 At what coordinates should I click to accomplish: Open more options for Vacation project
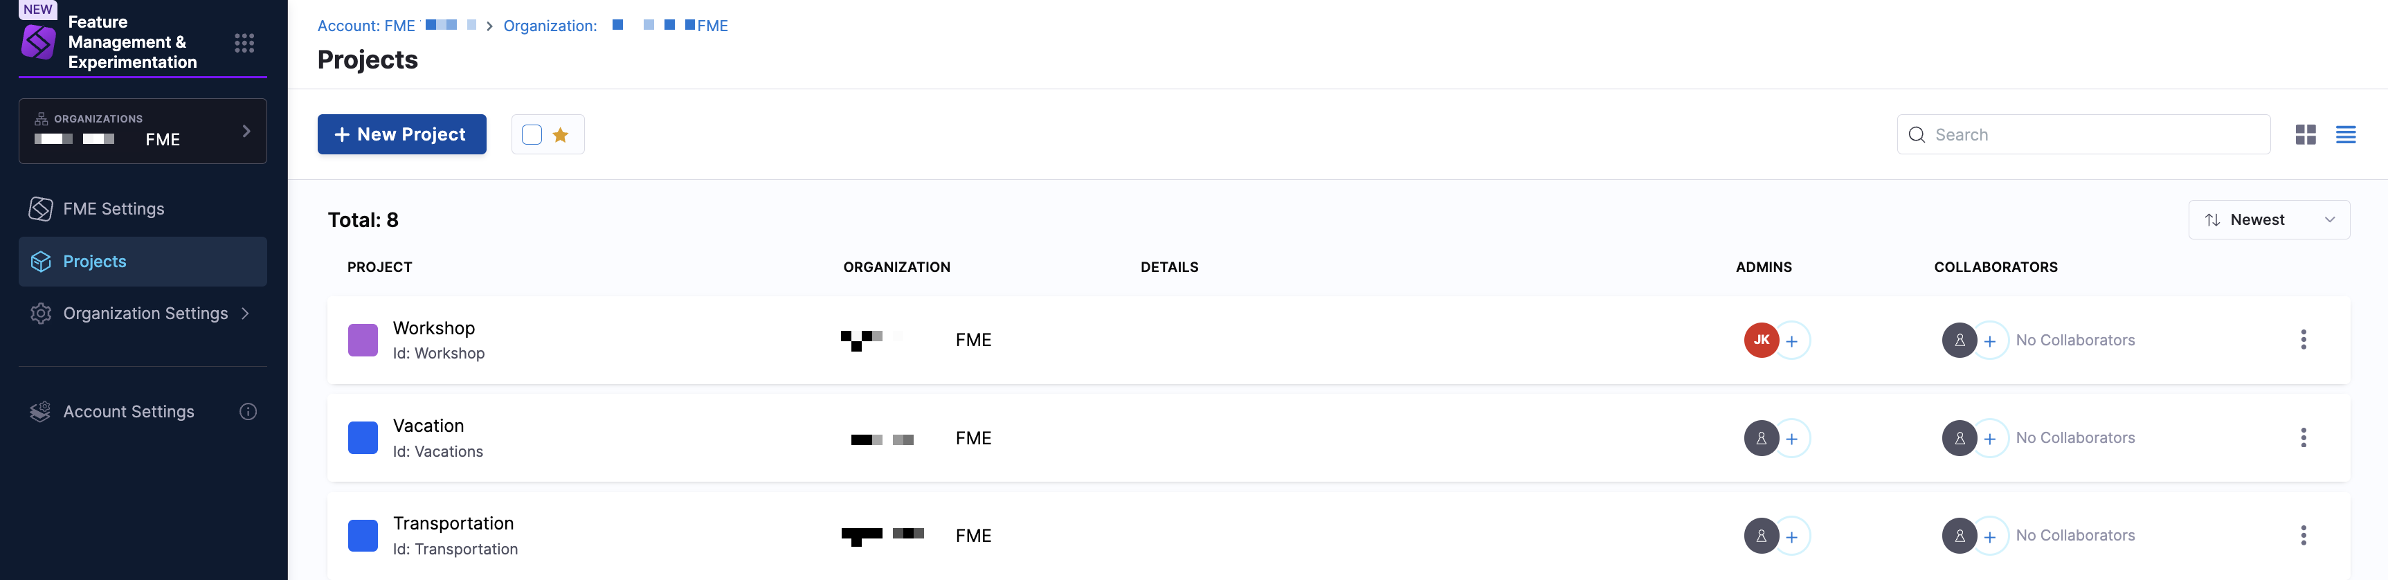(x=2303, y=437)
